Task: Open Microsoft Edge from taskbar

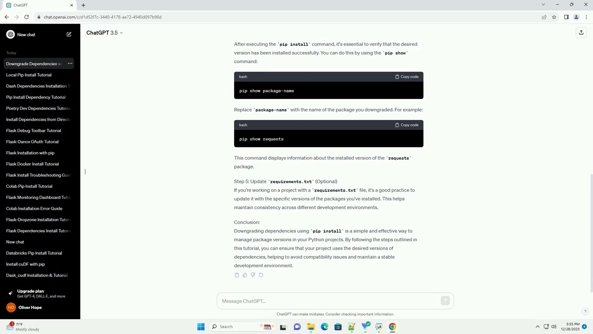Action: (324, 327)
